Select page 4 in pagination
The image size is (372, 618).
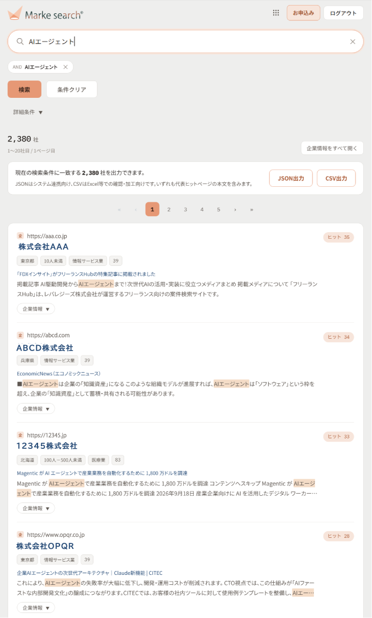click(202, 210)
